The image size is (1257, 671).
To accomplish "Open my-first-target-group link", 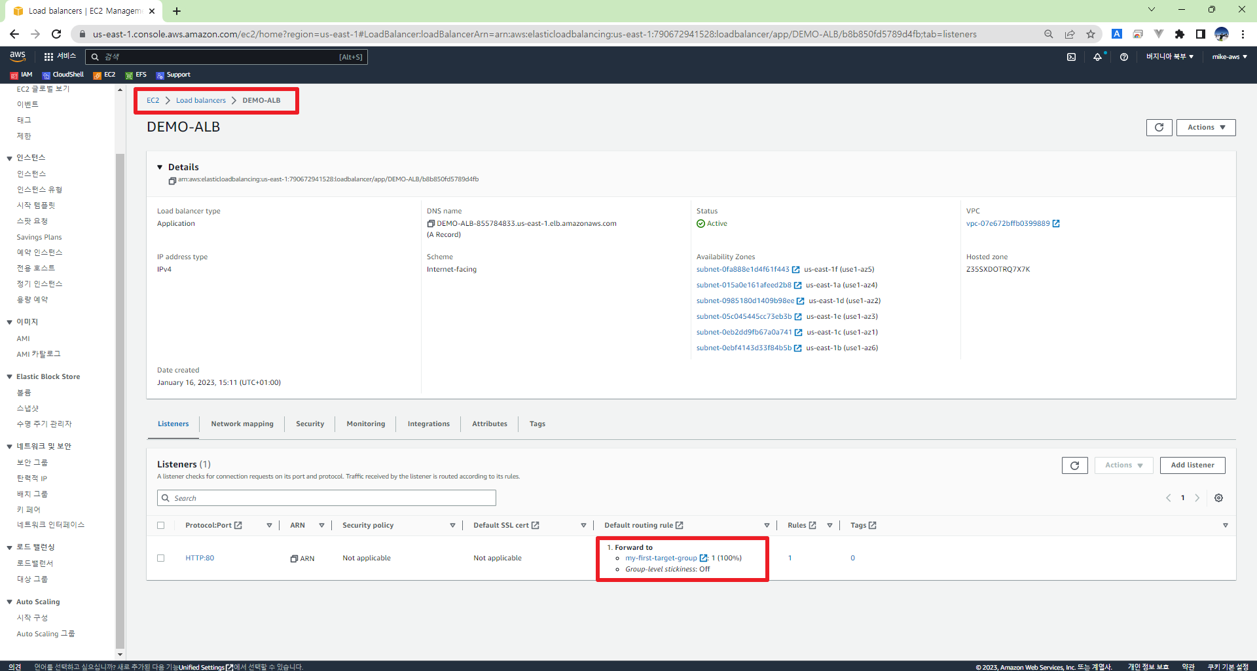I will coord(661,558).
